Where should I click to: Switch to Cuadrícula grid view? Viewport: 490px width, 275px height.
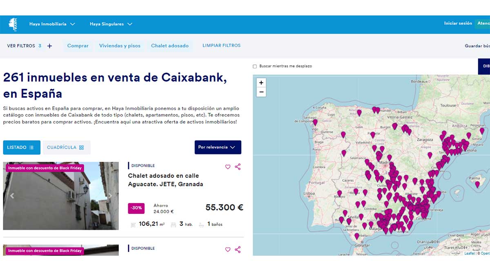[66, 147]
